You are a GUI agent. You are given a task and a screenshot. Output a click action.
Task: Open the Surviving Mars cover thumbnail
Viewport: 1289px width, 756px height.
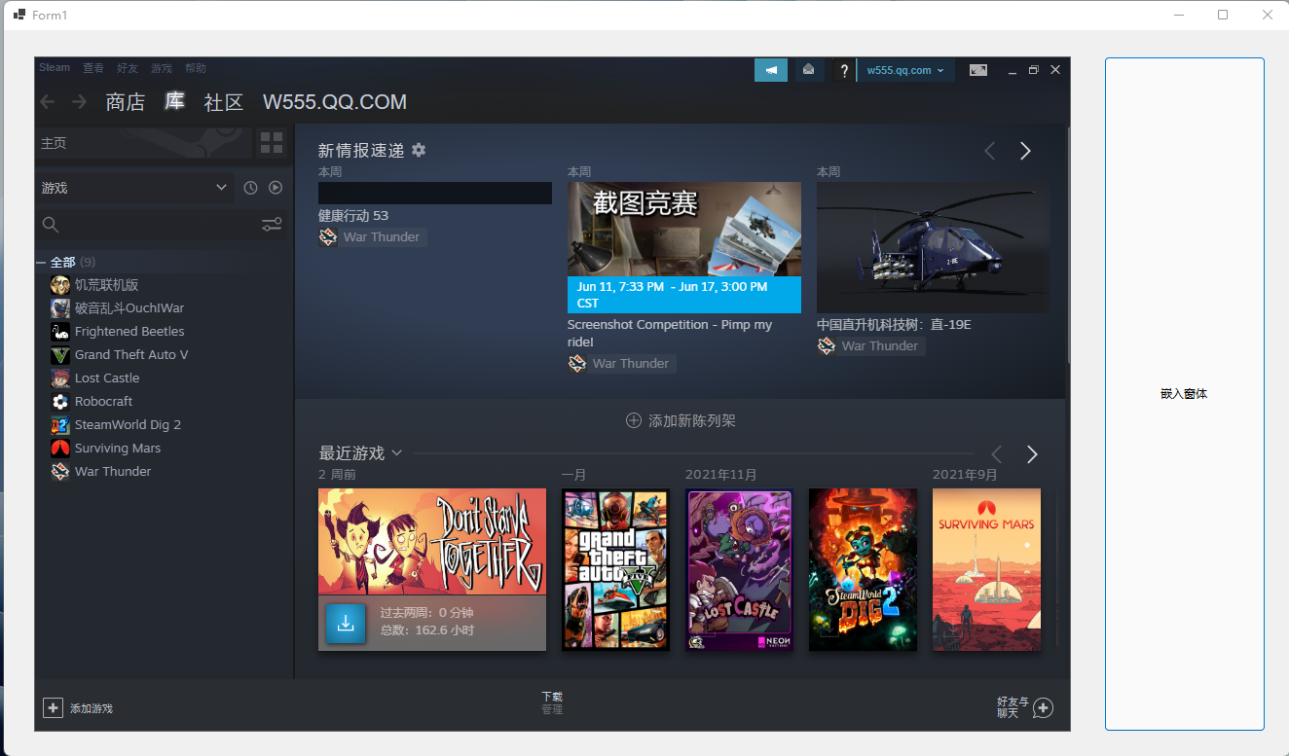(x=987, y=569)
